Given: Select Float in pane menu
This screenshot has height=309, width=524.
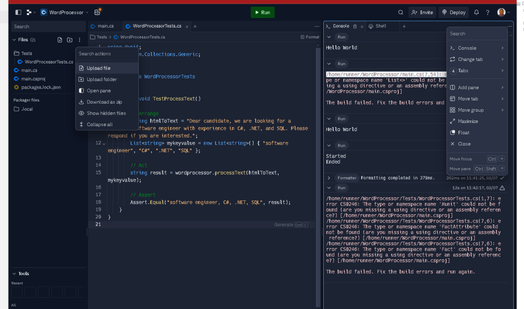Looking at the screenshot, I should point(477,132).
